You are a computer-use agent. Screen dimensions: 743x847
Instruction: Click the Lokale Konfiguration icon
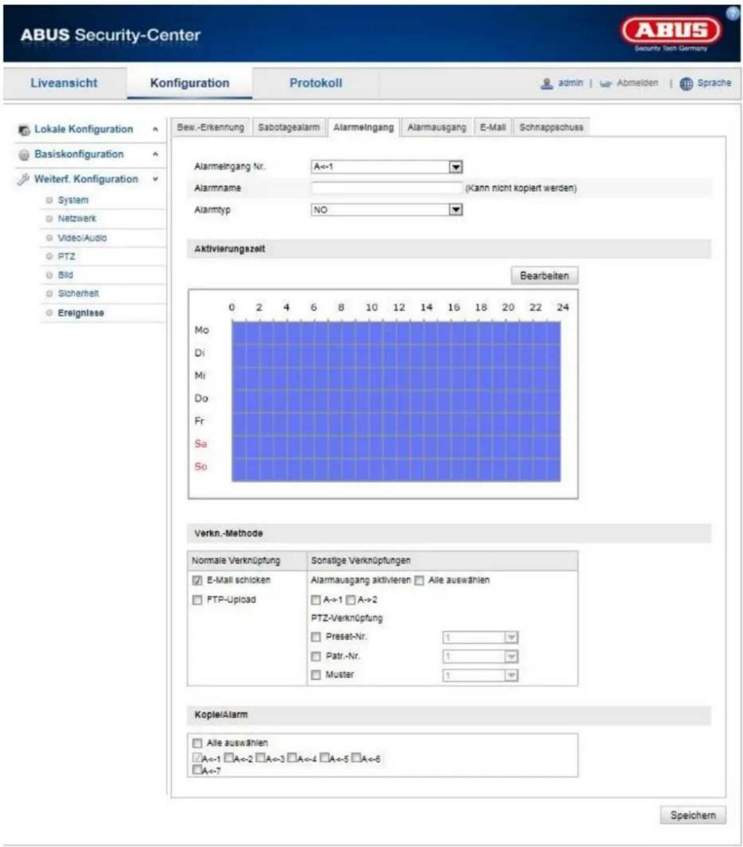(24, 130)
